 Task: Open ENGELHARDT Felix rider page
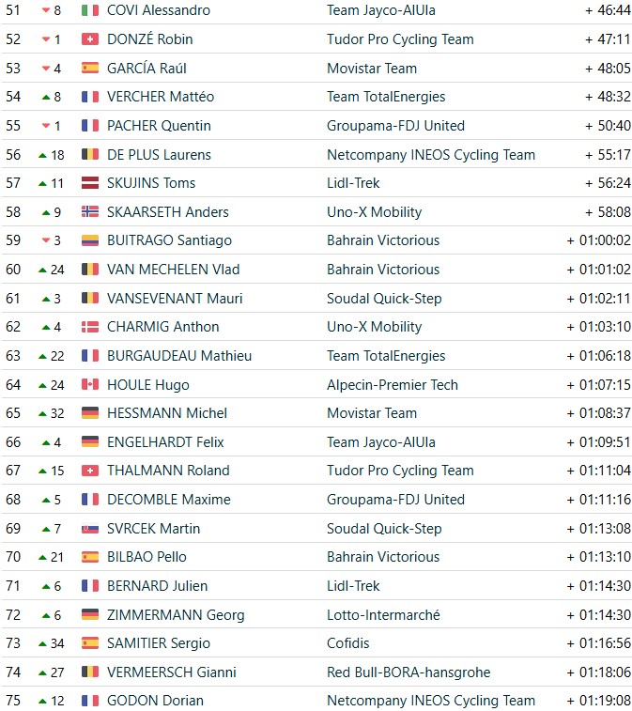(165, 441)
